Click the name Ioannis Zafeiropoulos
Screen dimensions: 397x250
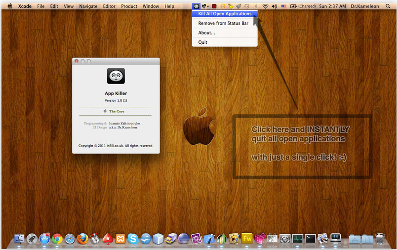[x=124, y=124]
